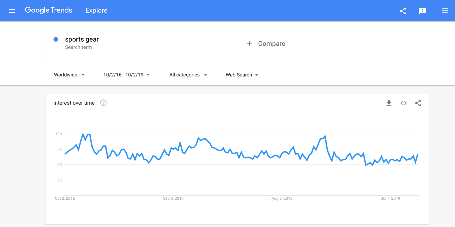Click the Compare button
Screen dimensions: 455x227
point(272,44)
